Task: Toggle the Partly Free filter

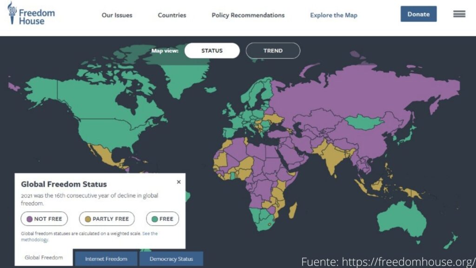Action: coord(107,219)
